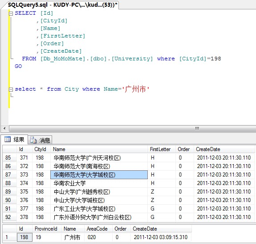Viewport: 256px width, 244px height.
Task: Select the cell 华南农业大学
Action: [99, 183]
